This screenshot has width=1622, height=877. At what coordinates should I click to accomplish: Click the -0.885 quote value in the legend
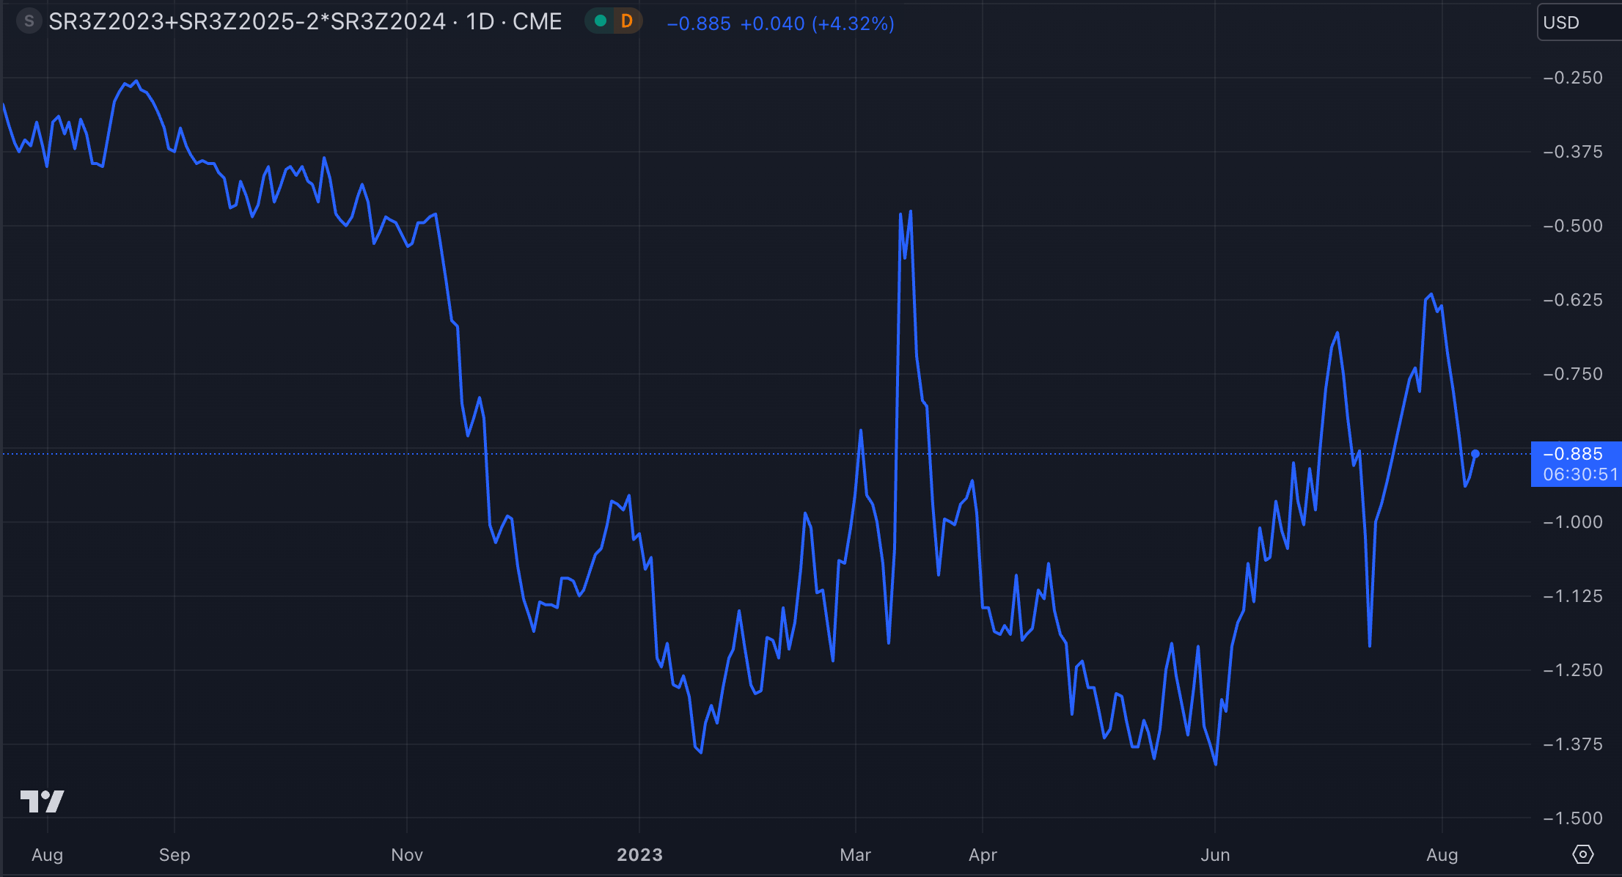pyautogui.click(x=697, y=24)
